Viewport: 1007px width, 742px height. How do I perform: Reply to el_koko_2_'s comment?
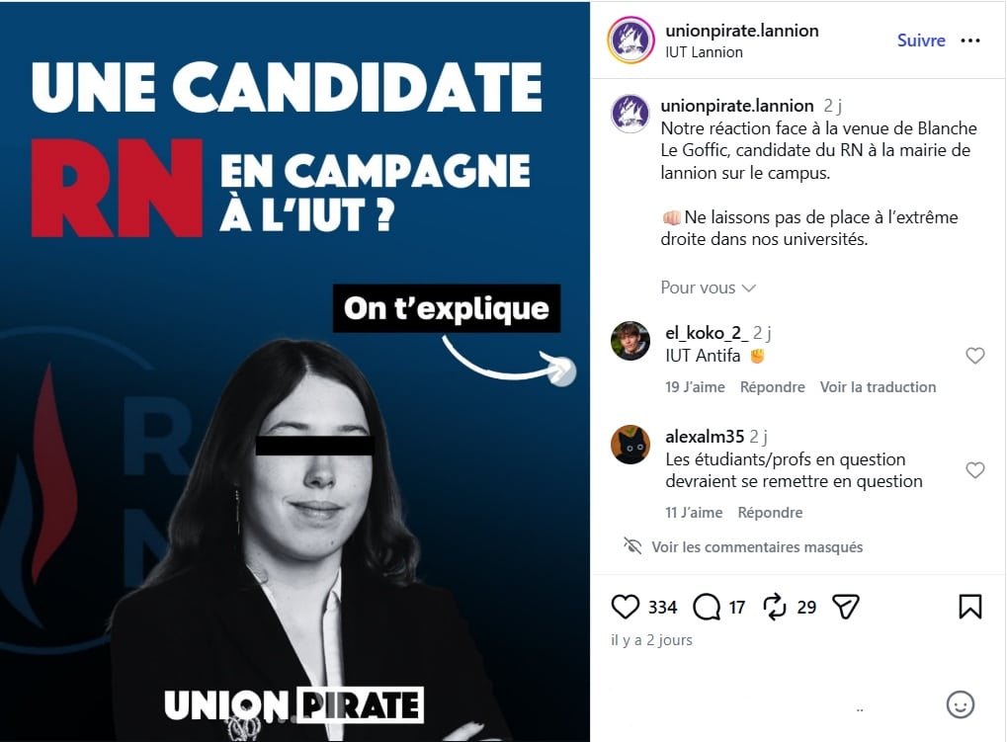pyautogui.click(x=772, y=387)
